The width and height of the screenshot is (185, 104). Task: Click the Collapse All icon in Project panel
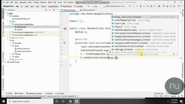click(49, 10)
